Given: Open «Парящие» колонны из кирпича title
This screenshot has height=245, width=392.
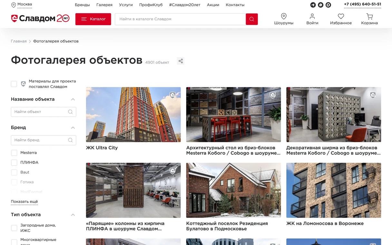Looking at the screenshot, I should 125,226.
